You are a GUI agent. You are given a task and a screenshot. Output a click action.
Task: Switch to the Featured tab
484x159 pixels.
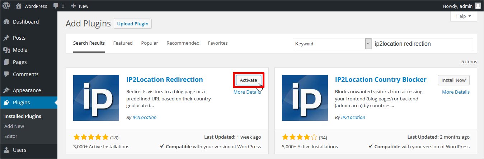(123, 43)
